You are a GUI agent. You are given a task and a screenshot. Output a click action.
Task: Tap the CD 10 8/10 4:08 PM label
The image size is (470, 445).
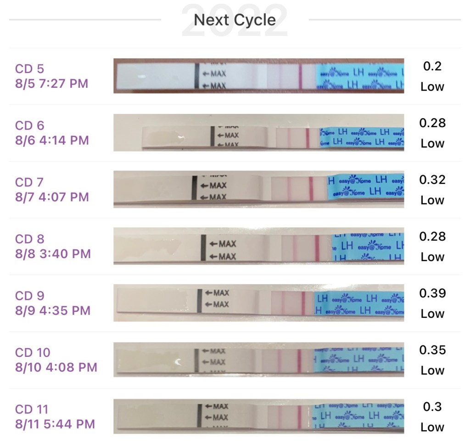click(56, 360)
